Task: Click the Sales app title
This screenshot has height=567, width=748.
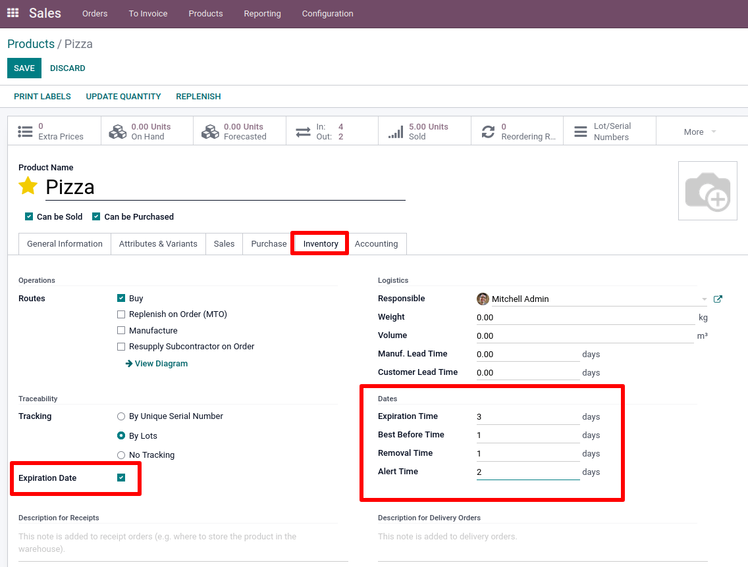Action: pos(45,13)
